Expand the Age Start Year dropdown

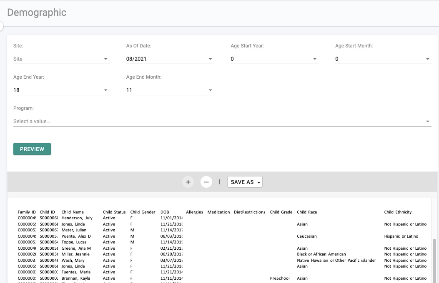point(274,59)
